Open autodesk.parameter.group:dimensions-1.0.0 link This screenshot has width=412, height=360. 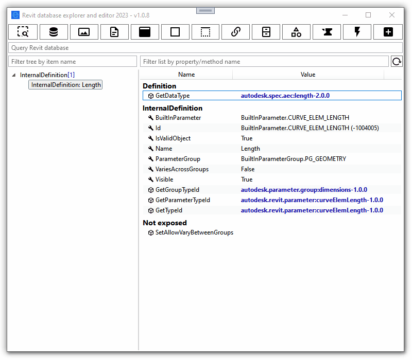pos(304,190)
